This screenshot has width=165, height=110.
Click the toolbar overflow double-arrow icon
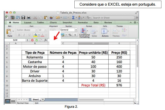click(137, 18)
